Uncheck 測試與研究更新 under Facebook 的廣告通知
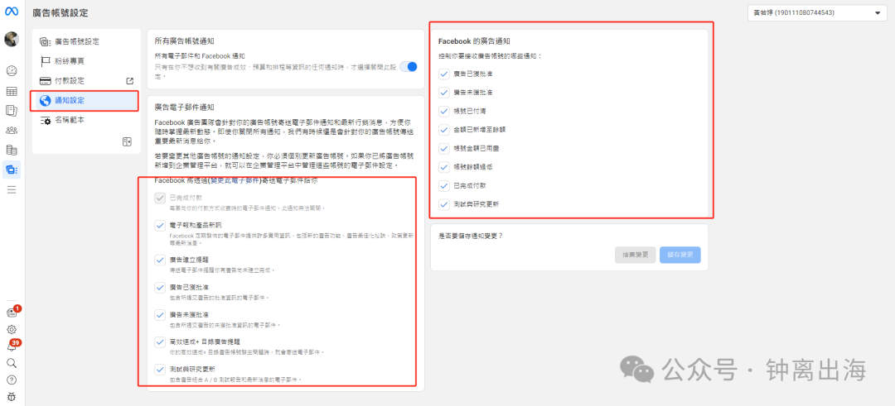The height and width of the screenshot is (406, 895). 443,204
